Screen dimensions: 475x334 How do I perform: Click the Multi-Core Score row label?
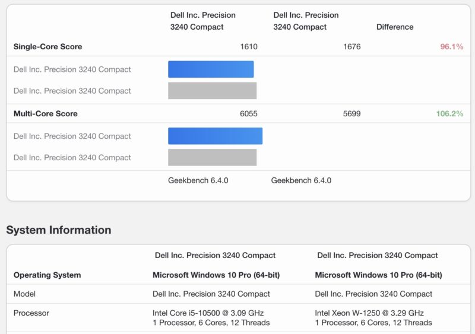tap(46, 113)
